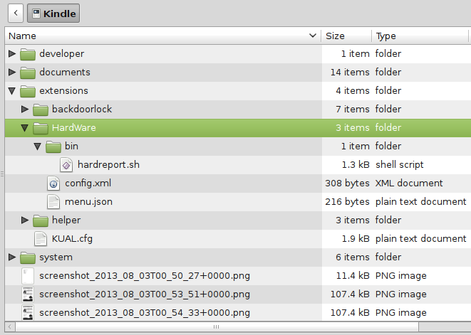Click the Kindle location button
This screenshot has width=471, height=335.
54,14
